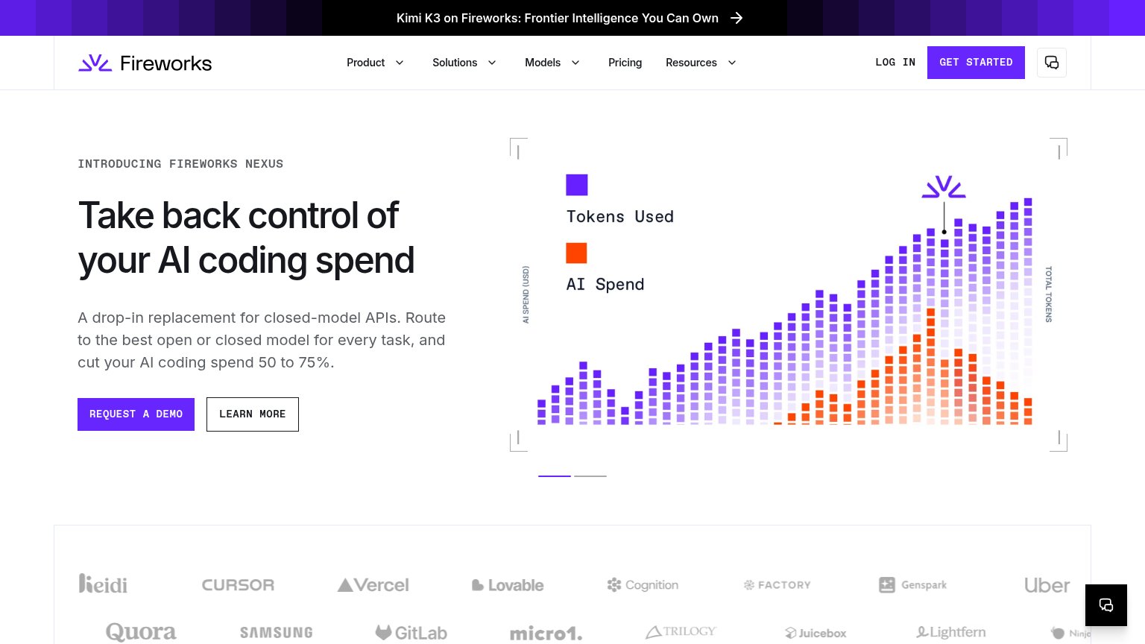Click the Fireworks logo in the header
1145x644 pixels.
pyautogui.click(x=145, y=63)
